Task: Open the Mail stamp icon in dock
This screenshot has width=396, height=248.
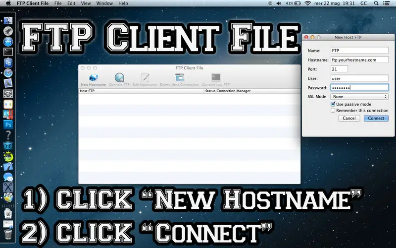Action: coord(8,83)
